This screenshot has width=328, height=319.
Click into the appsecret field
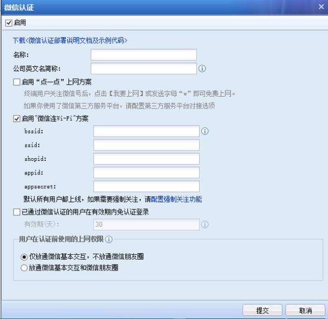[146, 186]
